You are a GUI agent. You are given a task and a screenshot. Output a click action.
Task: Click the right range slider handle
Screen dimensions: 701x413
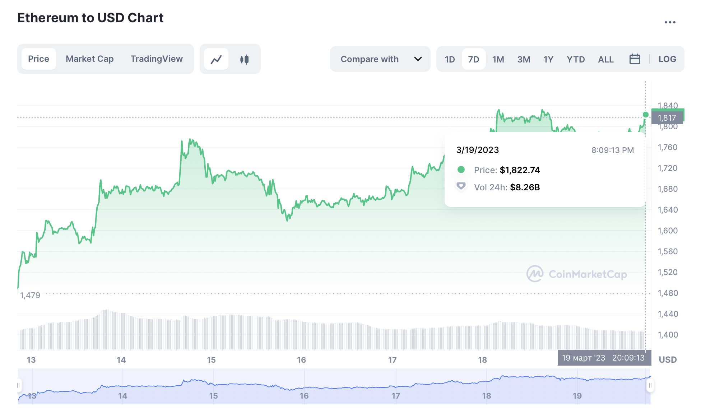point(650,385)
